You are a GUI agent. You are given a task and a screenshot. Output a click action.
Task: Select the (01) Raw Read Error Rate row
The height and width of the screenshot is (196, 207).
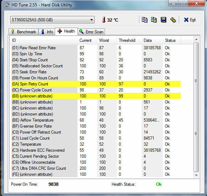[96, 48]
